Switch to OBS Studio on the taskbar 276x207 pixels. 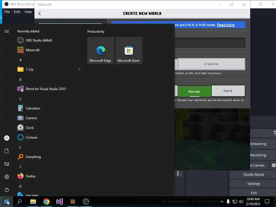coord(86,202)
